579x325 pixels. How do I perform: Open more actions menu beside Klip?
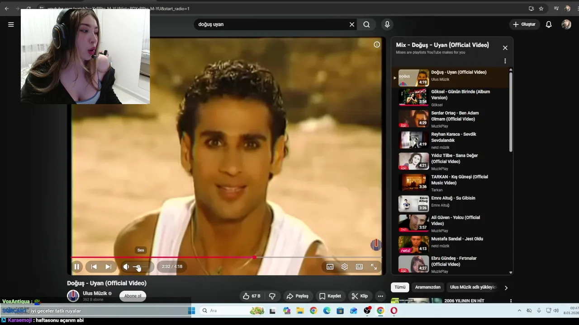click(x=380, y=296)
